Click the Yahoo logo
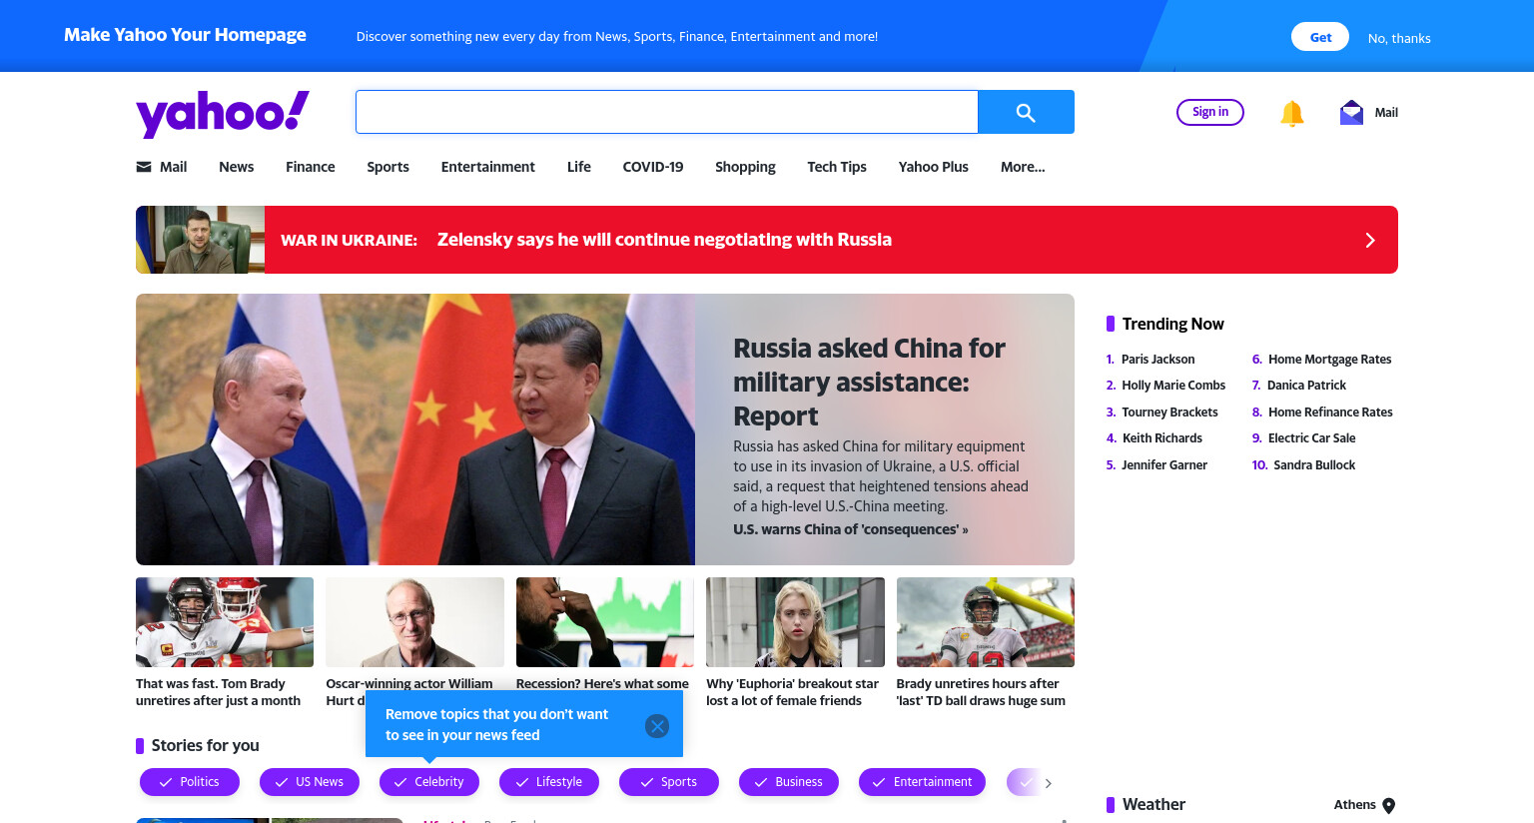Image resolution: width=1534 pixels, height=823 pixels. 223,114
